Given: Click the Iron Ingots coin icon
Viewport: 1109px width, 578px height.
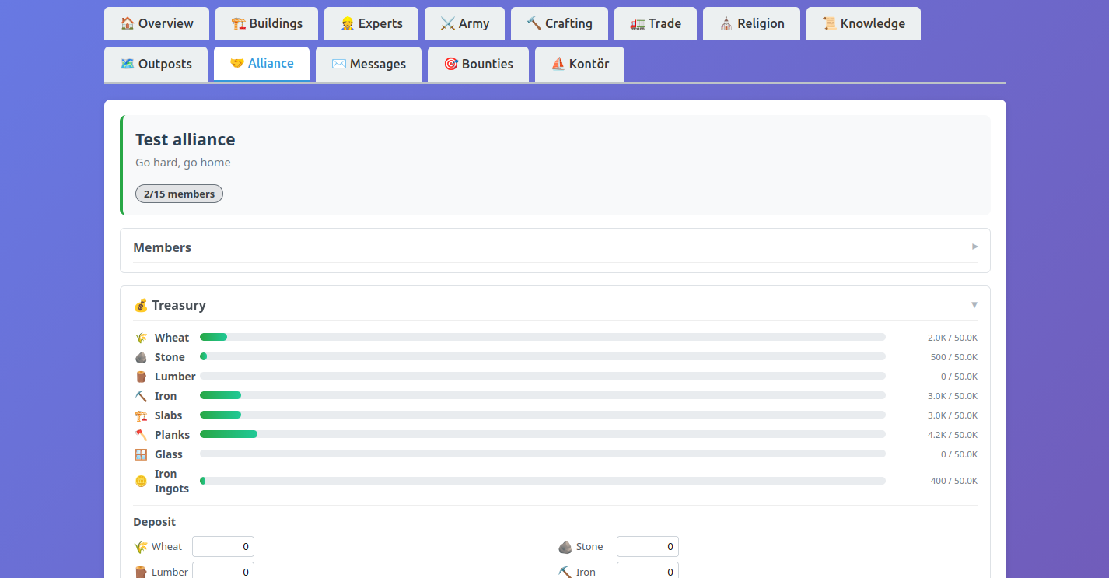Looking at the screenshot, I should (x=141, y=481).
